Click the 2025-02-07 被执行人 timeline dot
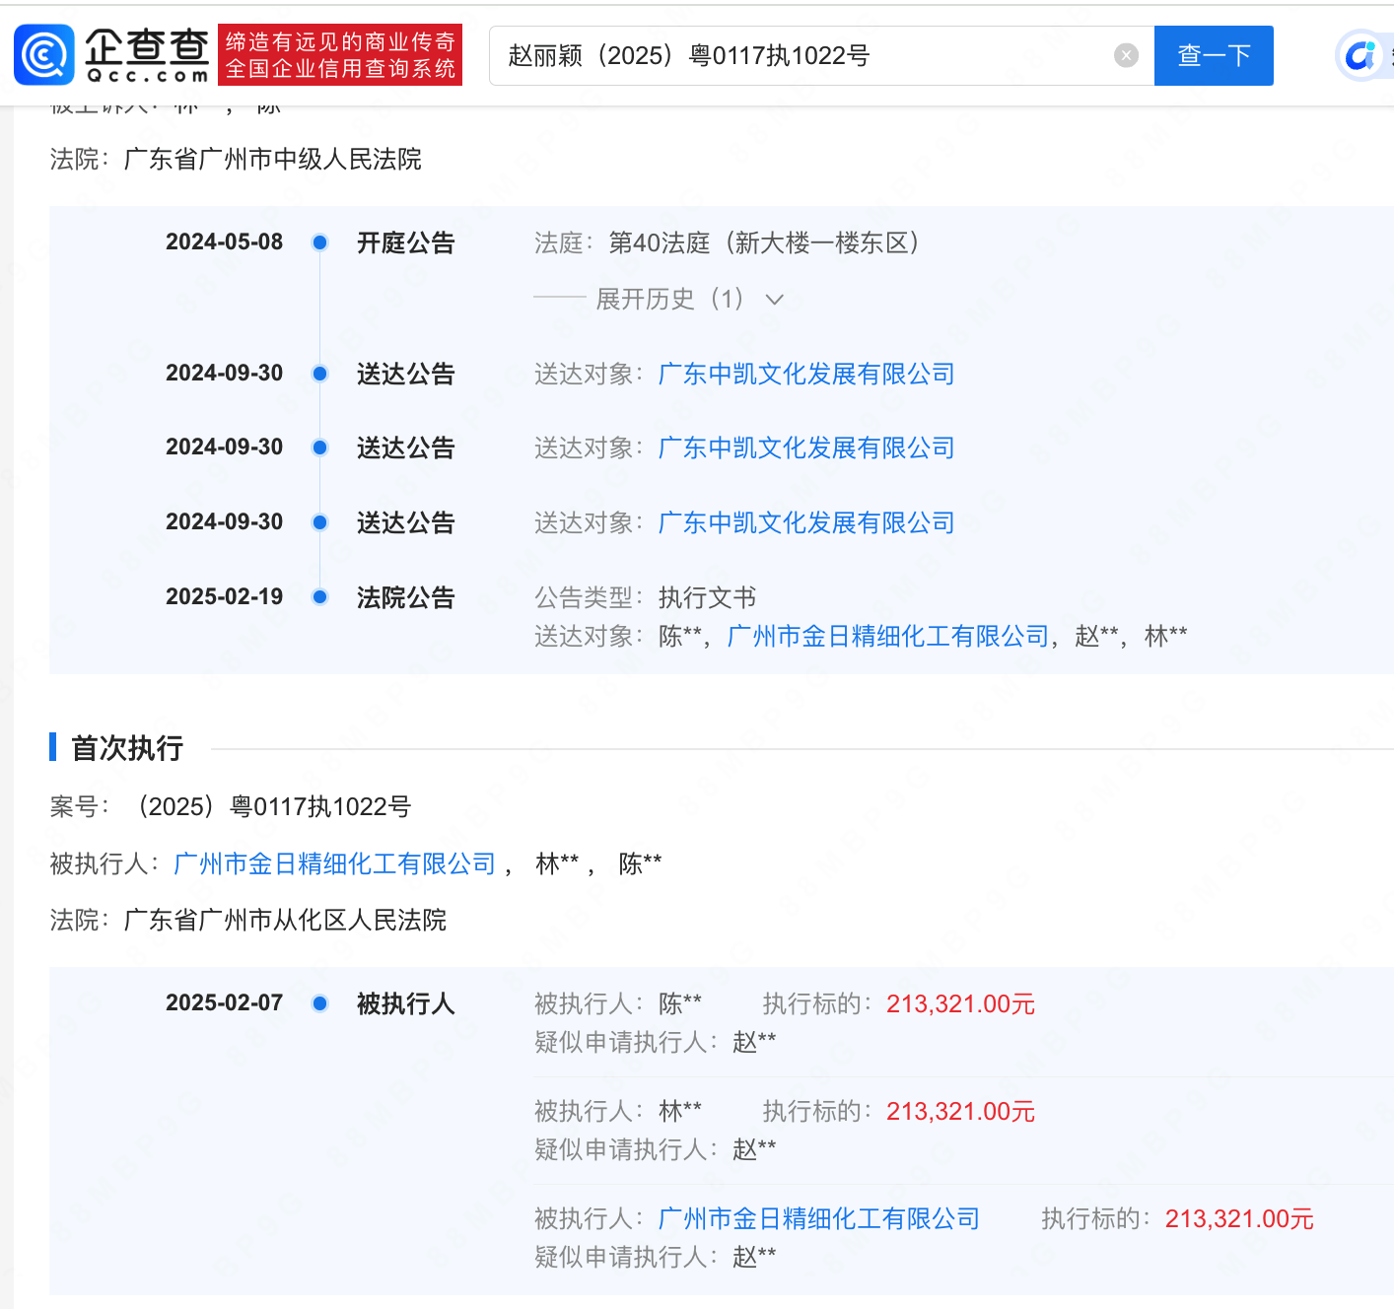 click(x=319, y=1003)
